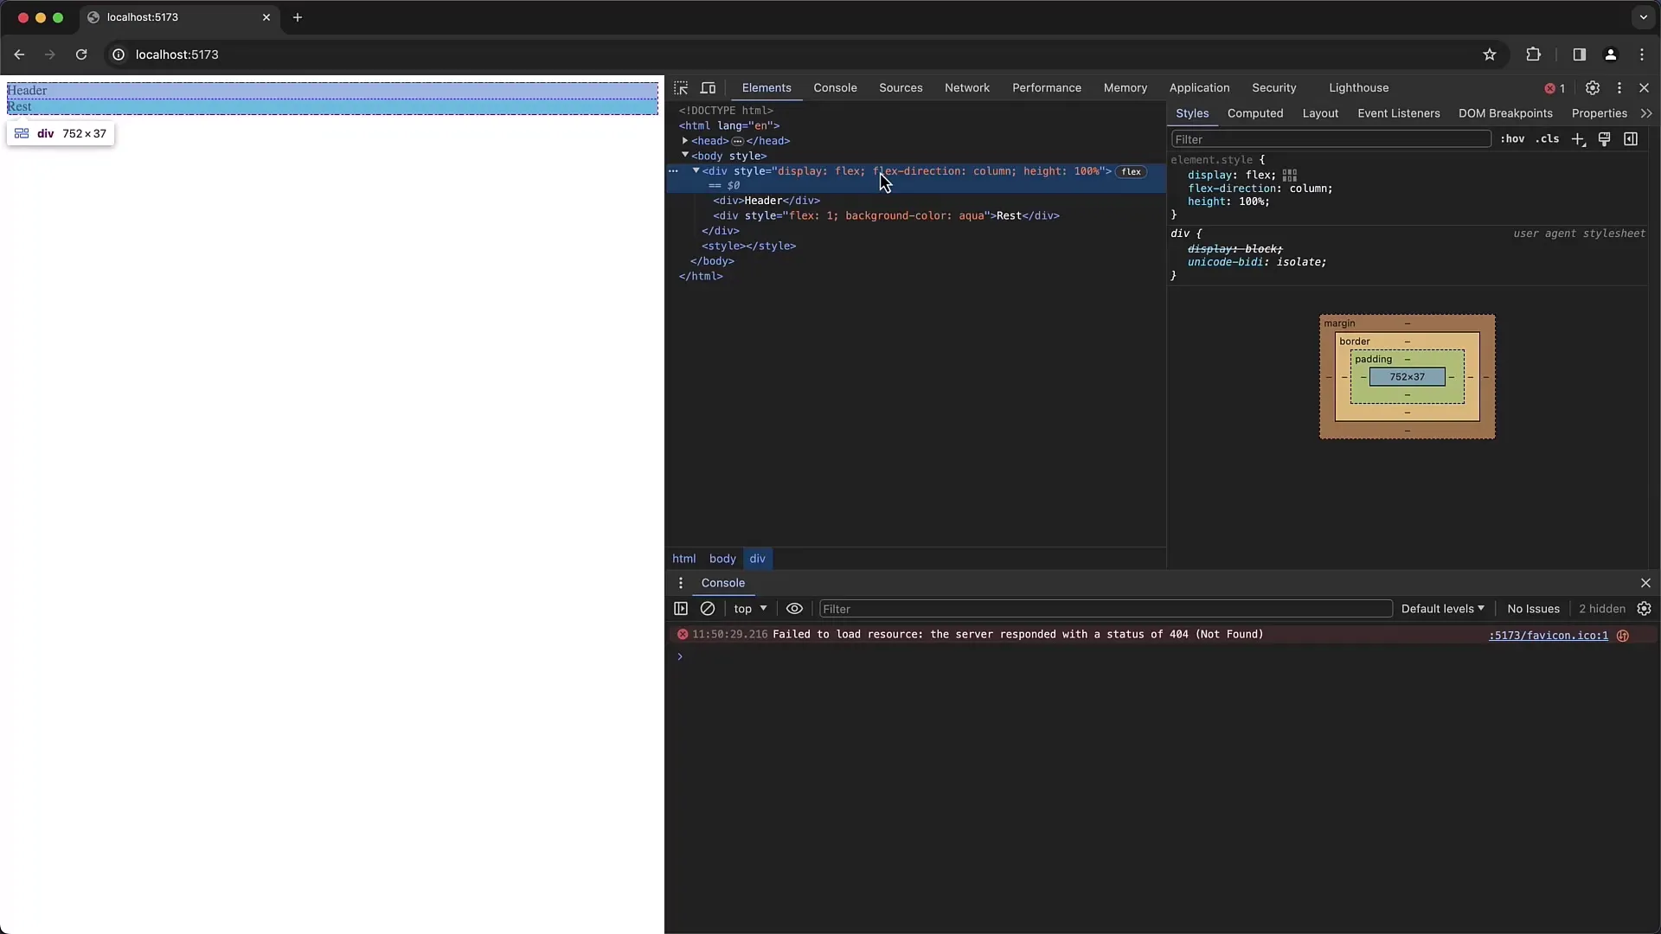Click the top frame context dropdown

pyautogui.click(x=751, y=609)
